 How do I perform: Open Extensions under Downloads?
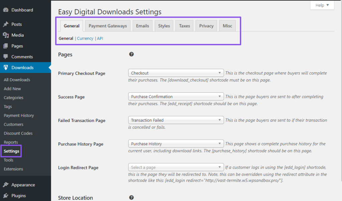pos(13,169)
